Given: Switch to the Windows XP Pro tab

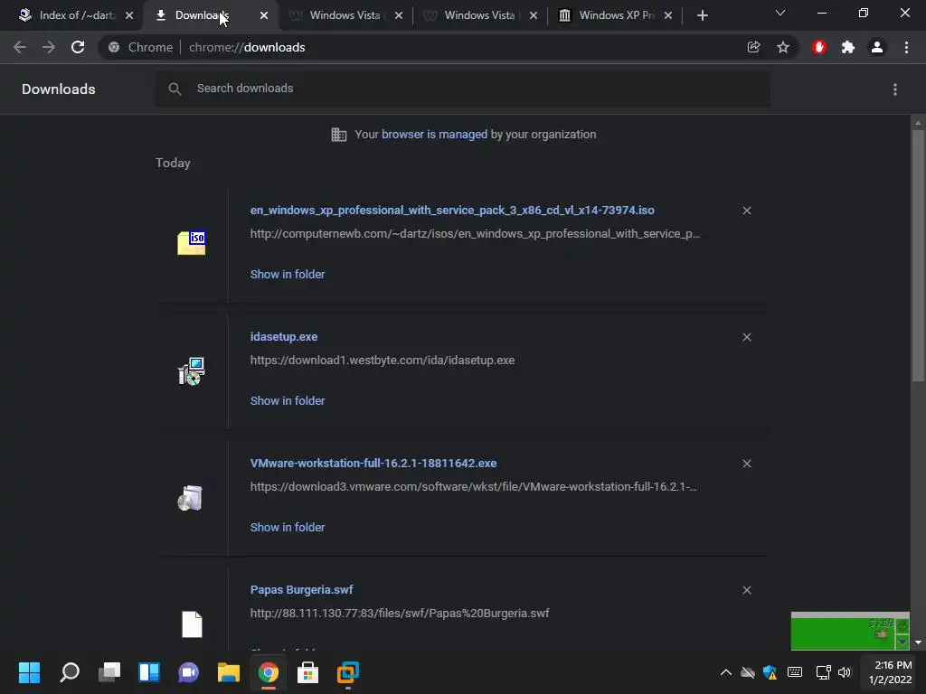Looking at the screenshot, I should point(614,15).
